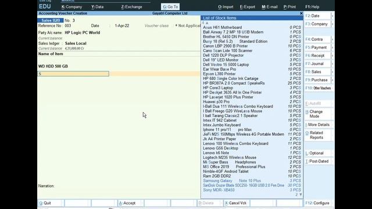The height and width of the screenshot is (209, 372).
Task: Open the O: Import menu
Action: tap(226, 7)
